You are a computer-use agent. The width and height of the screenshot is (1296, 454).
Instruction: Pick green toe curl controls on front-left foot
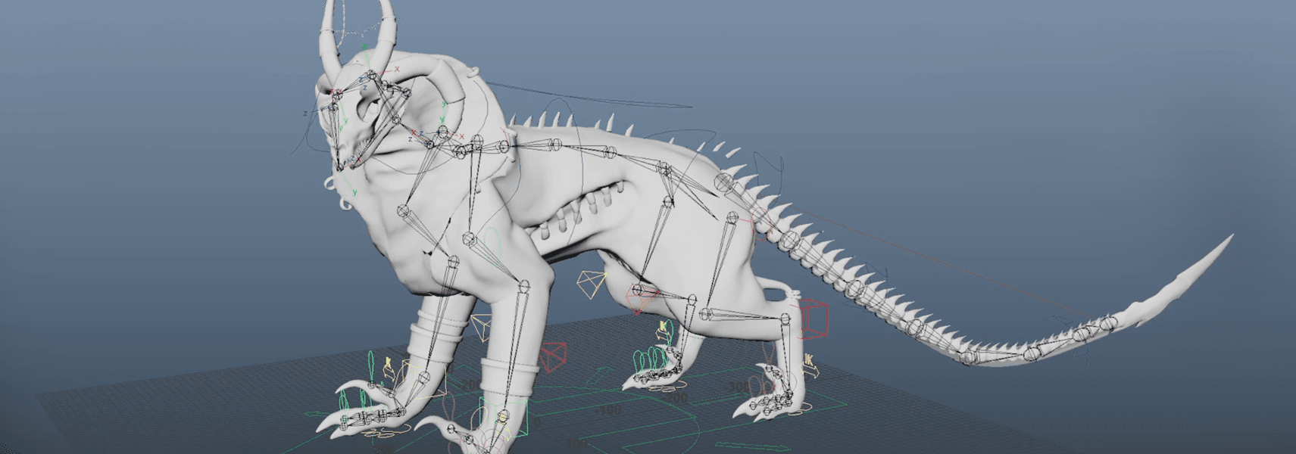coord(372,367)
